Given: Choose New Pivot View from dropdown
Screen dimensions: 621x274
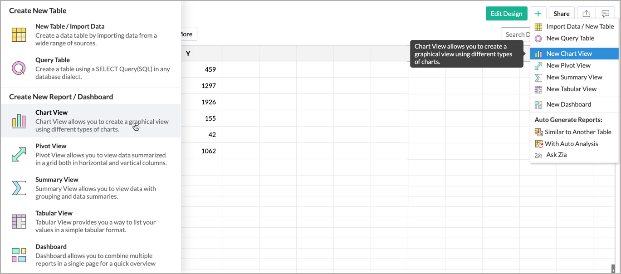Looking at the screenshot, I should pyautogui.click(x=568, y=65).
